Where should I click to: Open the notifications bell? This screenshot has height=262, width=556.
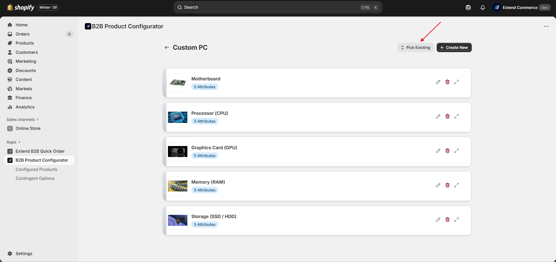click(482, 8)
